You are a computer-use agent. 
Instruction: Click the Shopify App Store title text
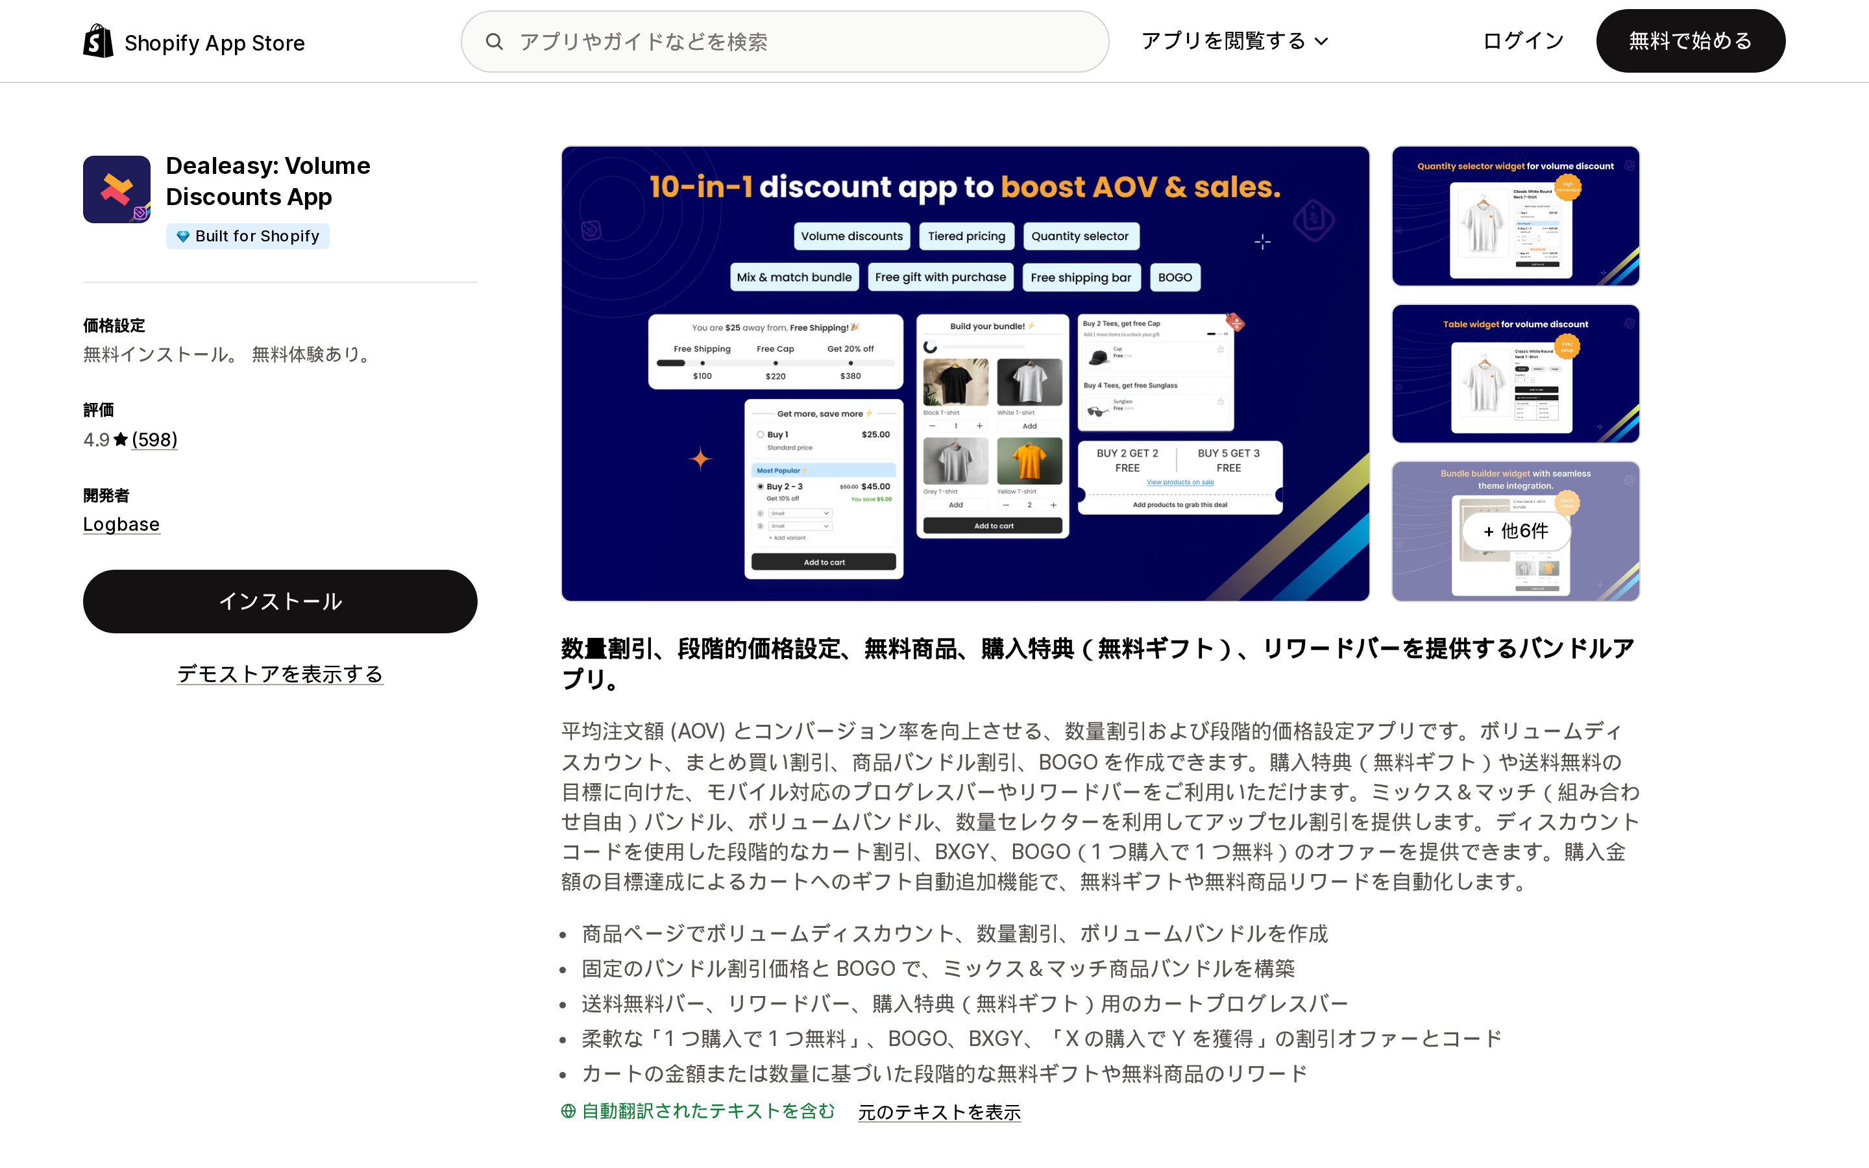coord(215,42)
